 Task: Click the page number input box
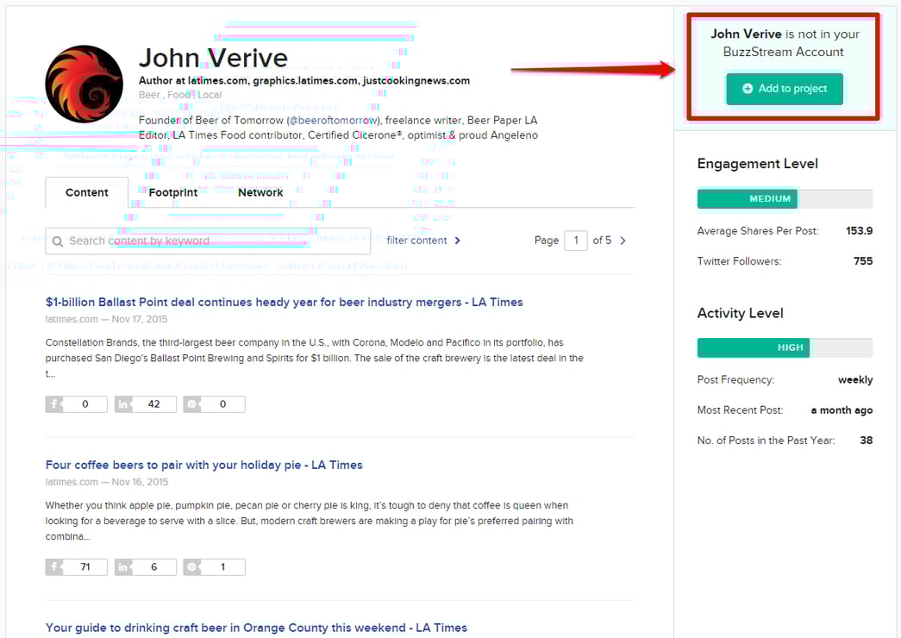[576, 241]
